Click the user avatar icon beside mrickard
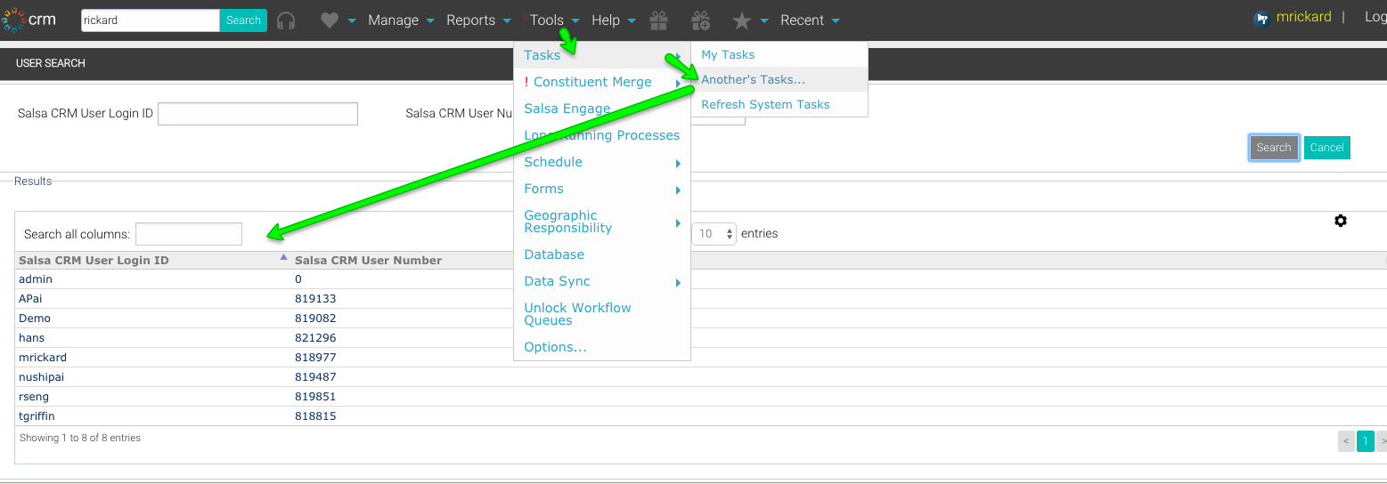This screenshot has width=1387, height=484. (1261, 19)
